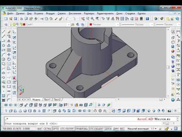Image resolution: width=182 pixels, height=137 pixels.
Task: Select the Hatch tool
Action: click(3, 96)
